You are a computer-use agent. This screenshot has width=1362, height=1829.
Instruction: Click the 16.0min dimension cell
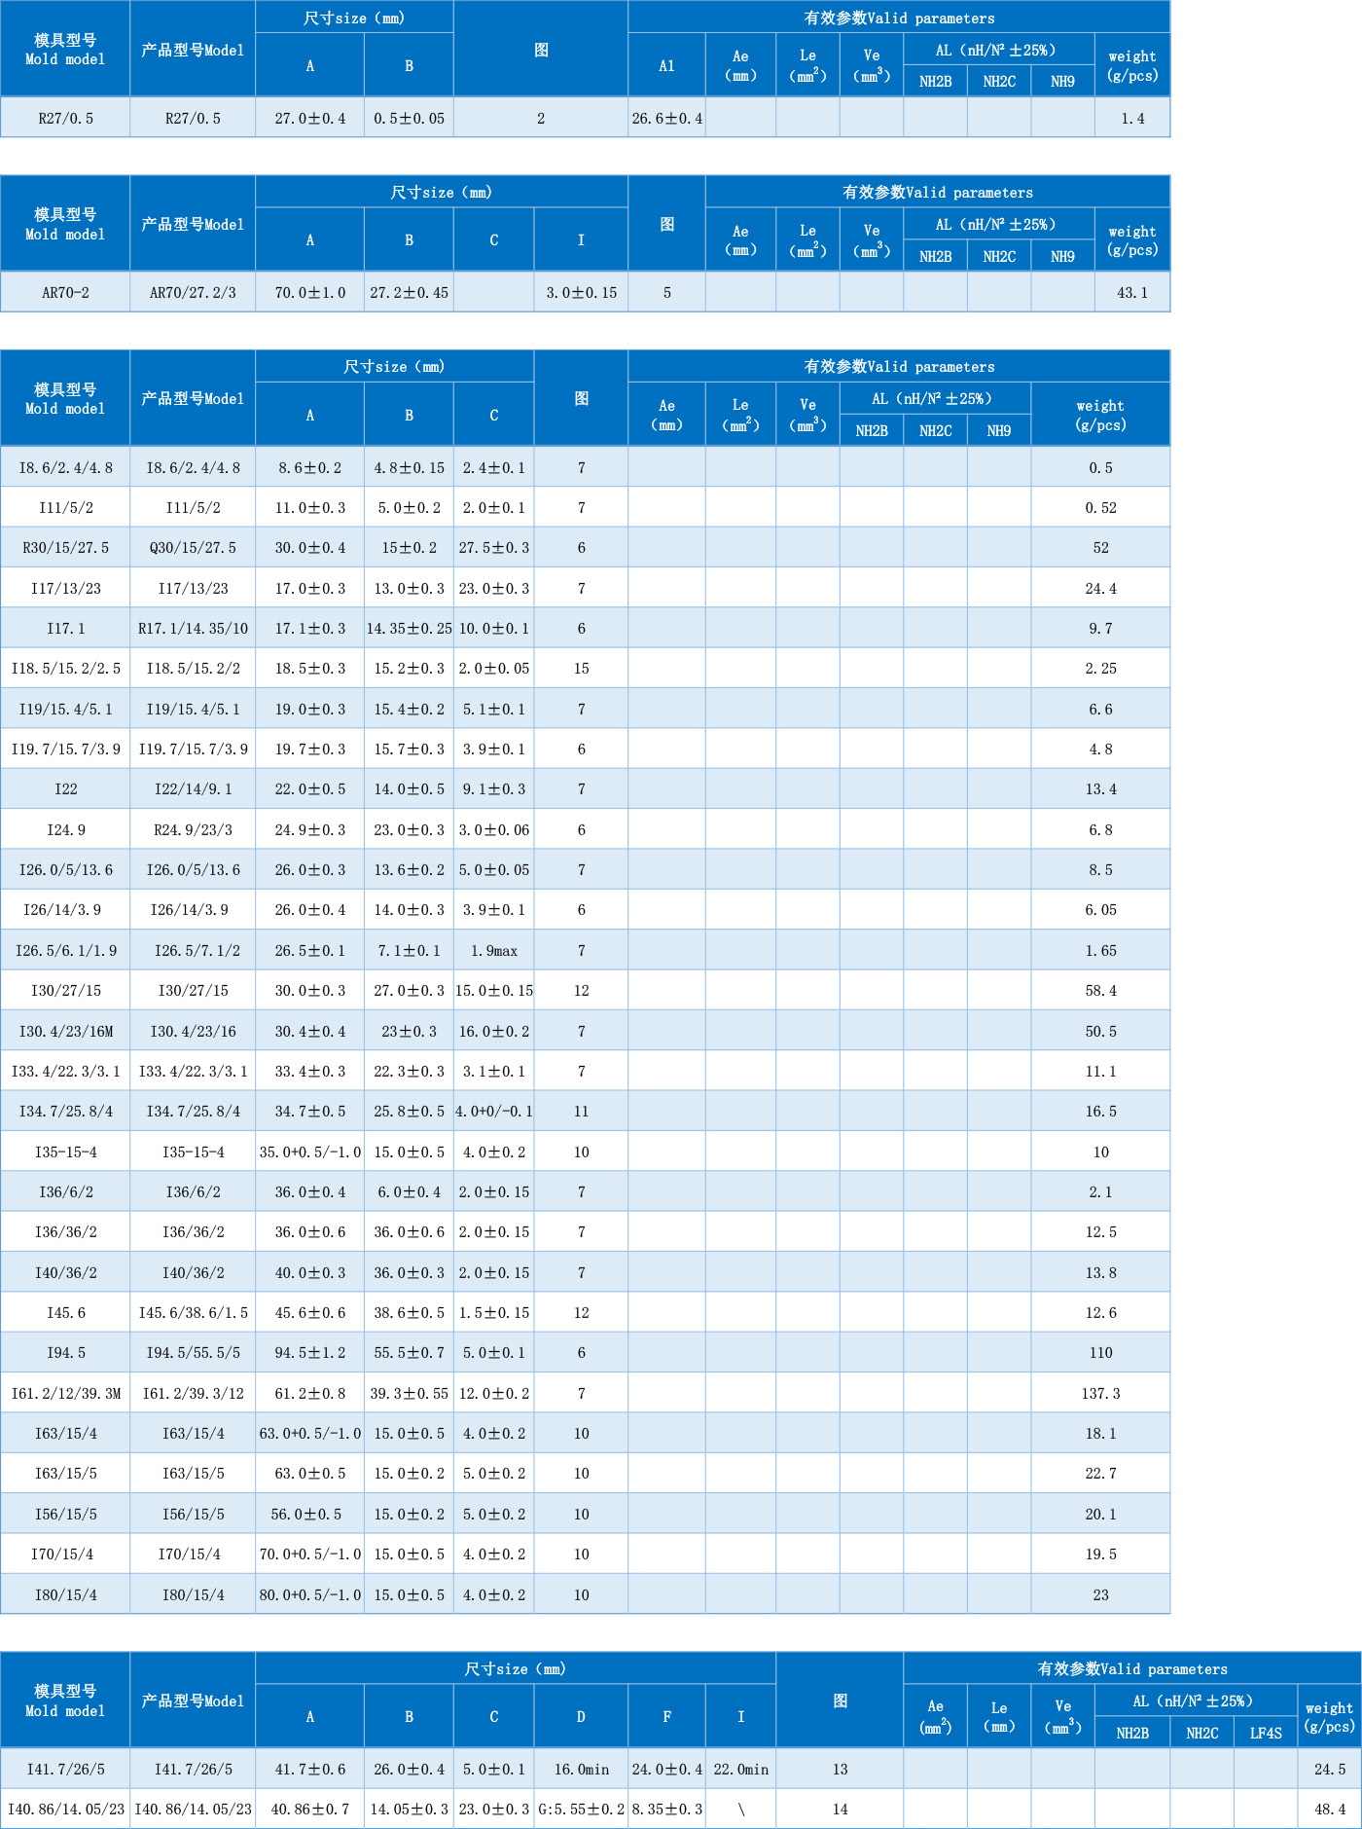tap(581, 1770)
